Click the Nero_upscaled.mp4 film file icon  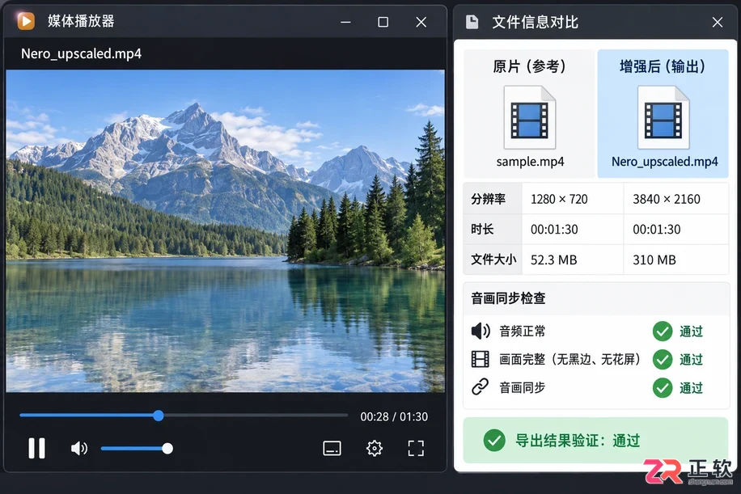pos(663,117)
